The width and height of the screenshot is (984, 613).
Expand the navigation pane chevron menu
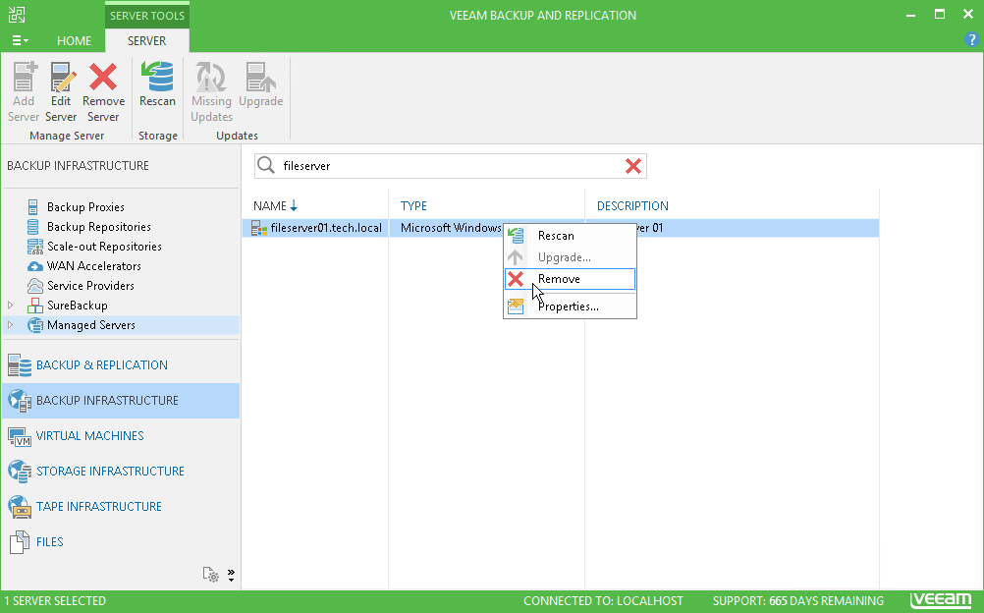231,575
